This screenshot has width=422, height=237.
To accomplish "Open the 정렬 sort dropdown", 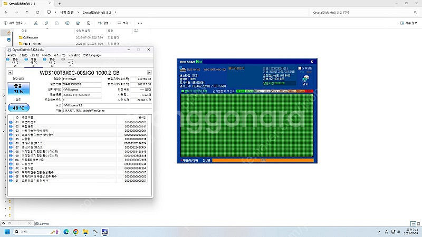I will click(104, 23).
